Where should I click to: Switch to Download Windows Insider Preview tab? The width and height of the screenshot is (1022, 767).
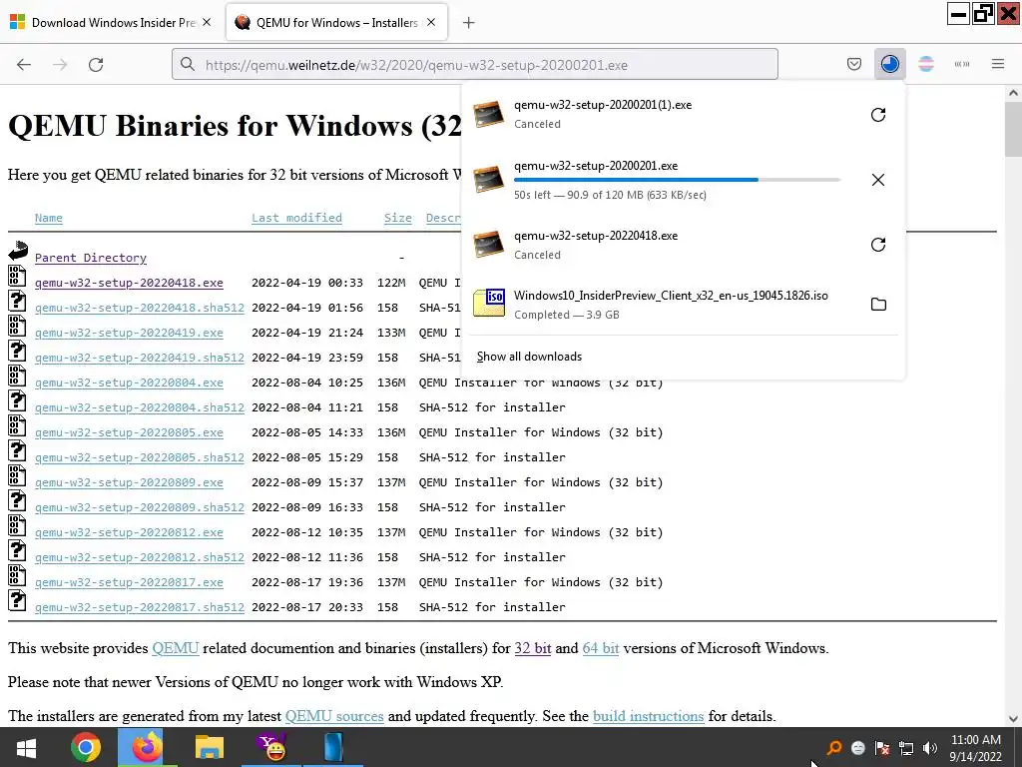click(x=110, y=23)
